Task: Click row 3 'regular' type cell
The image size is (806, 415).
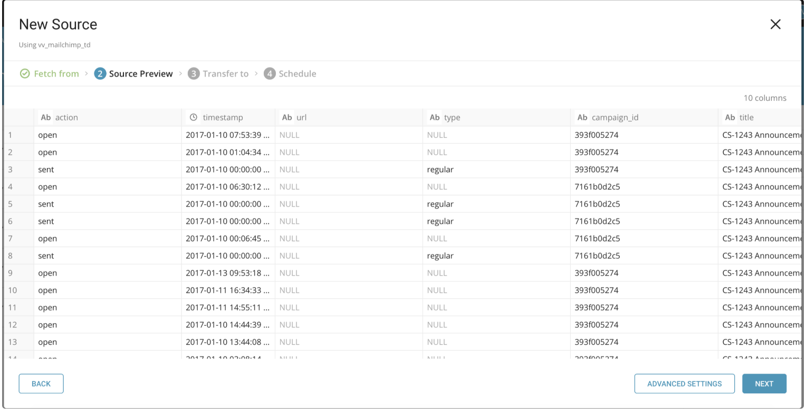Action: 440,169
